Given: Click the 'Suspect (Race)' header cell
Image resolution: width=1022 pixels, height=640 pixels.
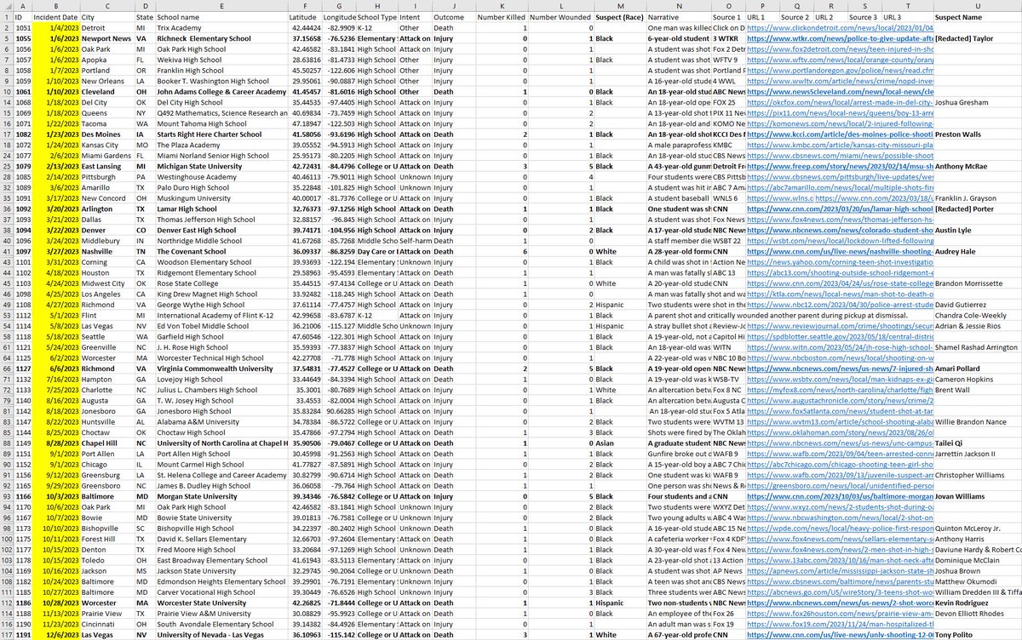Looking at the screenshot, I should point(619,17).
